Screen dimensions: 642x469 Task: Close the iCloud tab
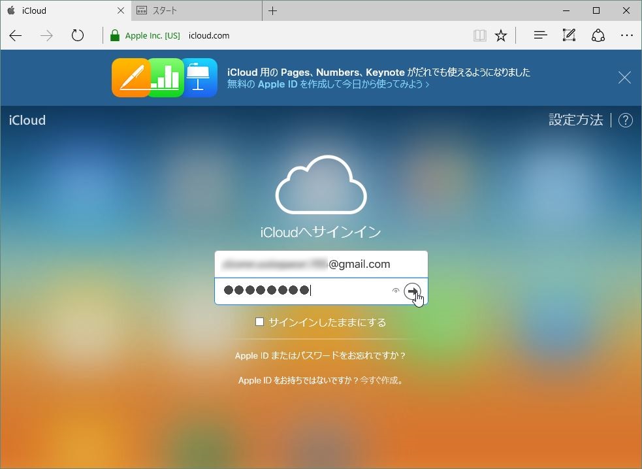click(121, 10)
